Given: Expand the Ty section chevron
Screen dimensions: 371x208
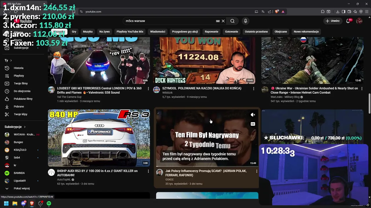Looking at the screenshot, I should [x=11, y=60].
